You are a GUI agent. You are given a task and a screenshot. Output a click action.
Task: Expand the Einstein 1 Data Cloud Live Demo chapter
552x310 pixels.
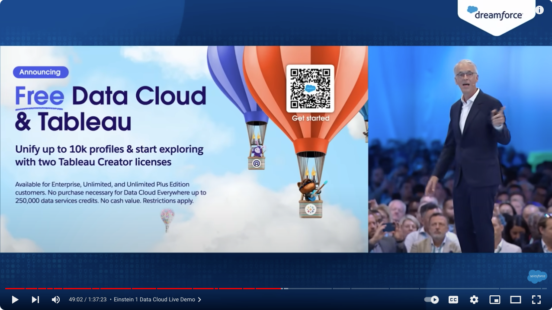pos(157,300)
